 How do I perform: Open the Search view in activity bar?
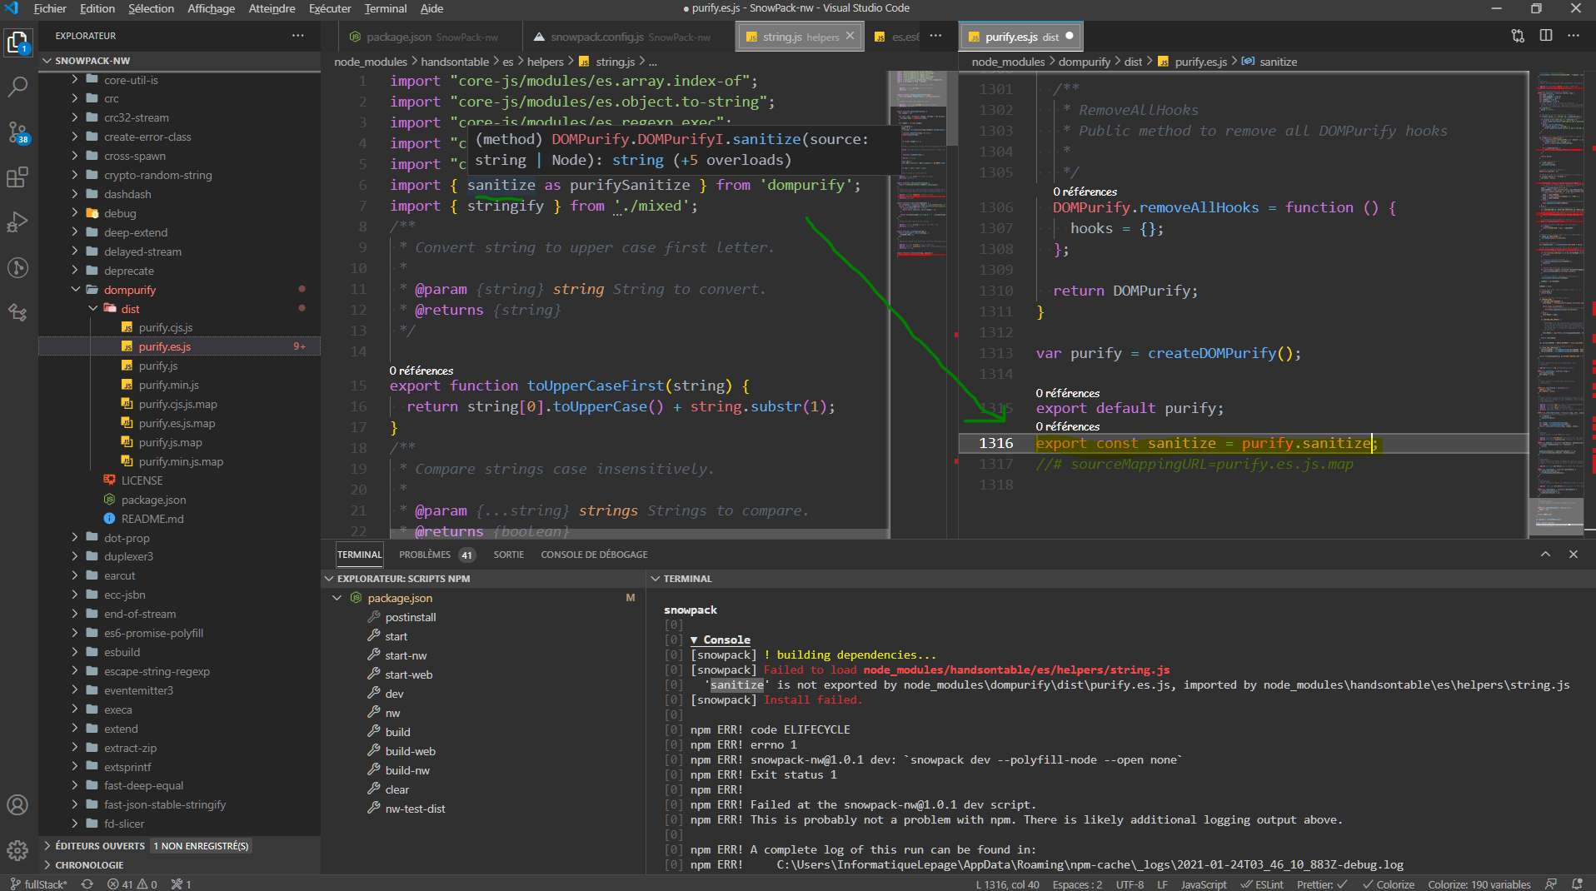coord(17,87)
